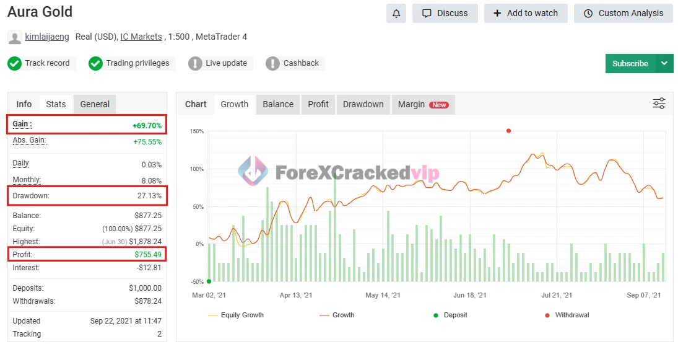Open the chart settings sliders icon

(x=659, y=104)
